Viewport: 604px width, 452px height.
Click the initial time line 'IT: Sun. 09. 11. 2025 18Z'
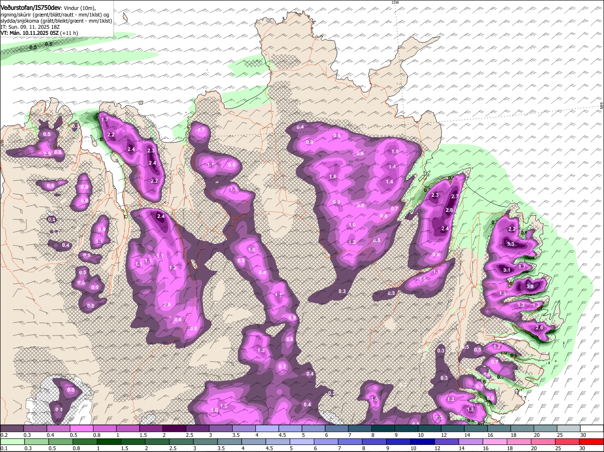(30, 27)
